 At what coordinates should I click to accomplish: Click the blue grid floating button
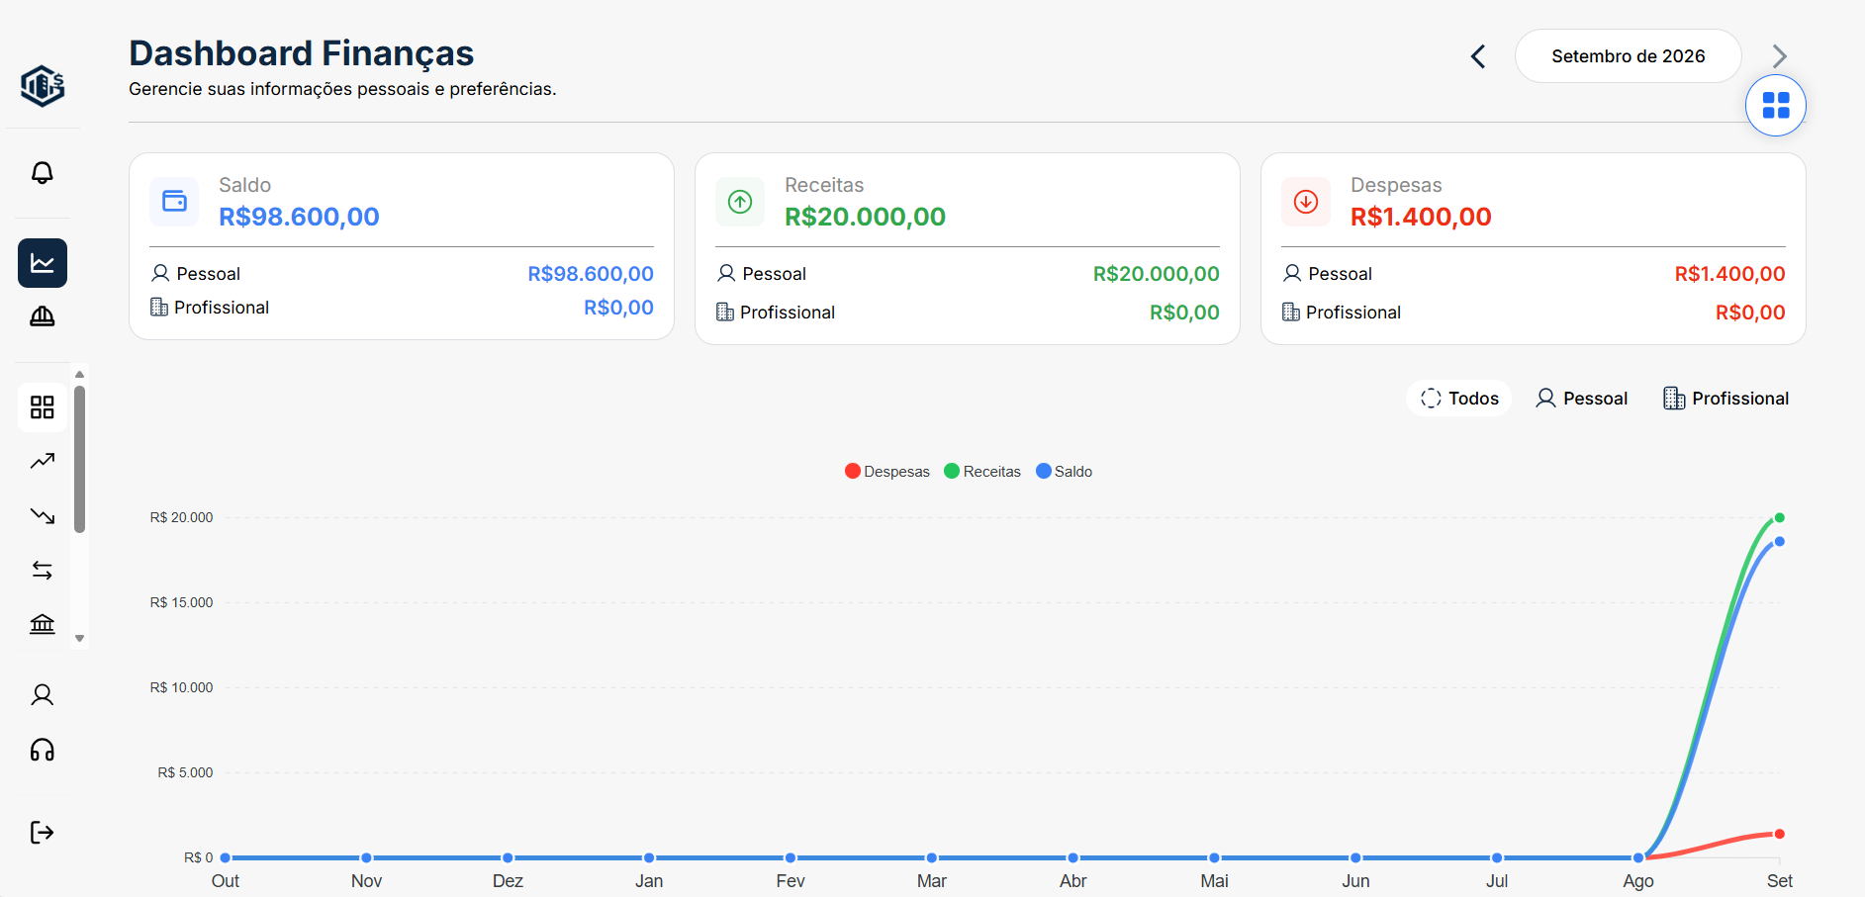click(x=1776, y=106)
